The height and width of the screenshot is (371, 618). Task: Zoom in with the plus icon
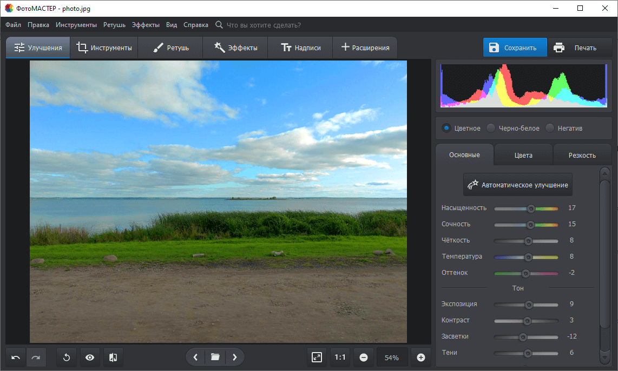coord(421,357)
